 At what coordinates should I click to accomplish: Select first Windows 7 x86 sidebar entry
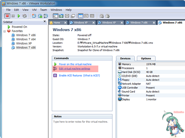coord(26,35)
